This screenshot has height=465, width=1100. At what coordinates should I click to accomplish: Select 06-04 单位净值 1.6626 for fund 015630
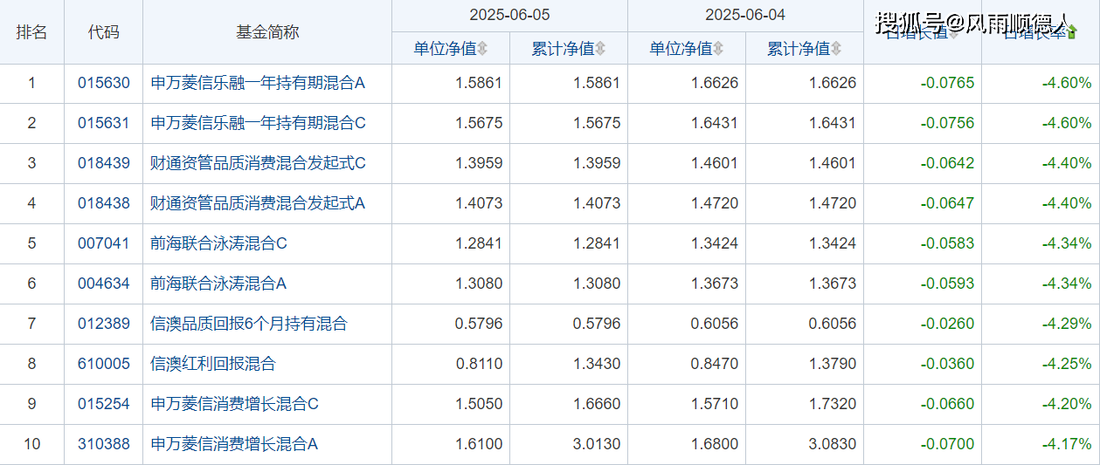[714, 84]
